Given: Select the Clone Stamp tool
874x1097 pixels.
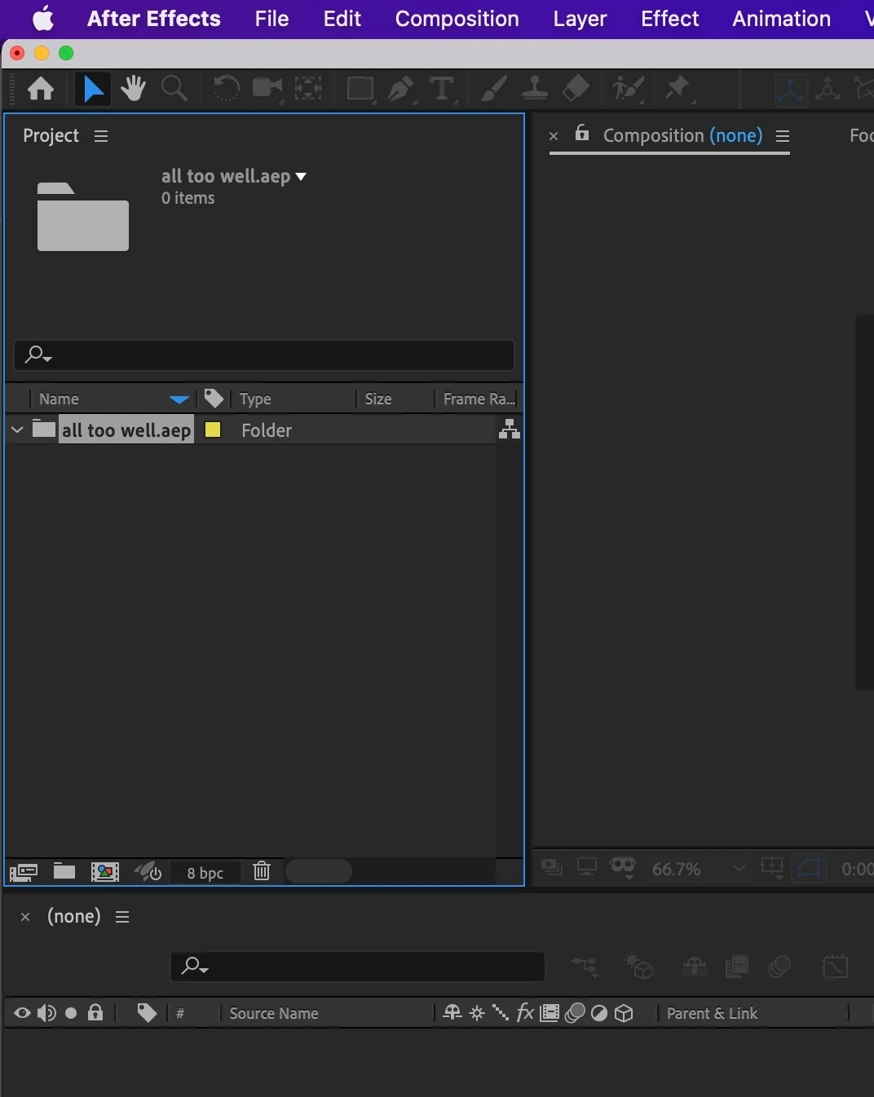Looking at the screenshot, I should (534, 88).
